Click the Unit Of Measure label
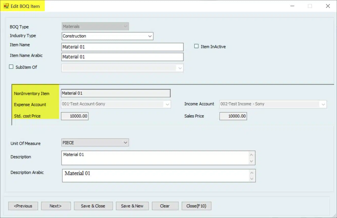The image size is (337, 218). point(25,143)
